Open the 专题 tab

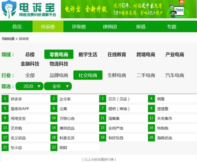pos(172,27)
